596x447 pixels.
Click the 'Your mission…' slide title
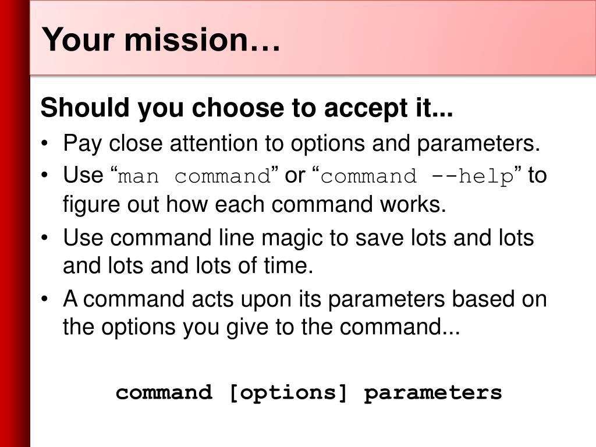tap(161, 39)
